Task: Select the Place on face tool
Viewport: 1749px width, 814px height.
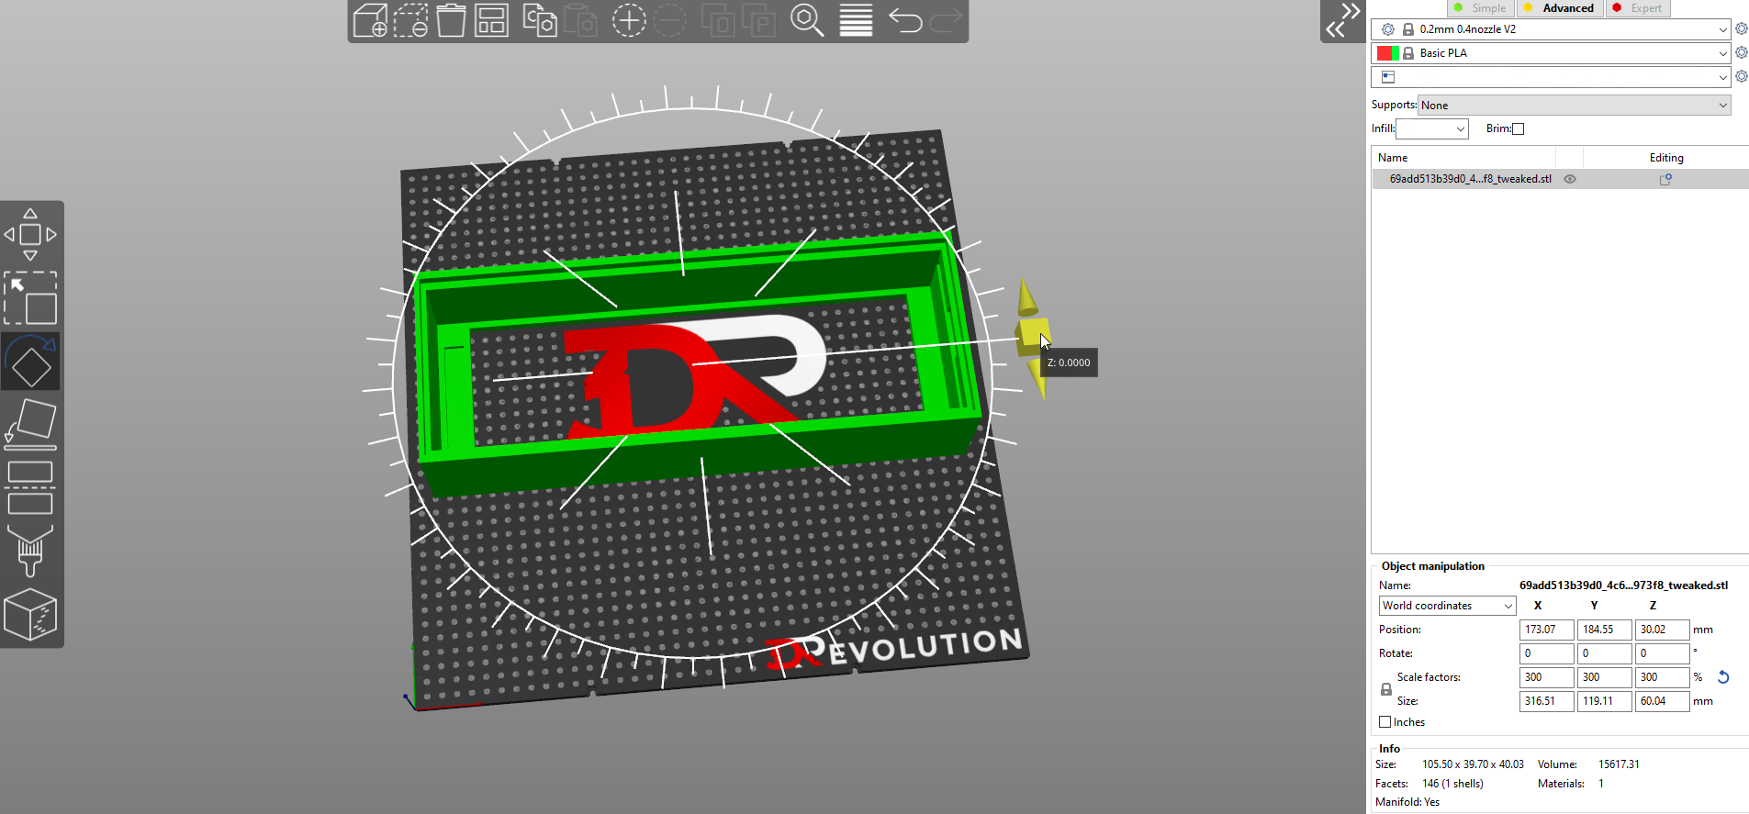Action: (30, 425)
